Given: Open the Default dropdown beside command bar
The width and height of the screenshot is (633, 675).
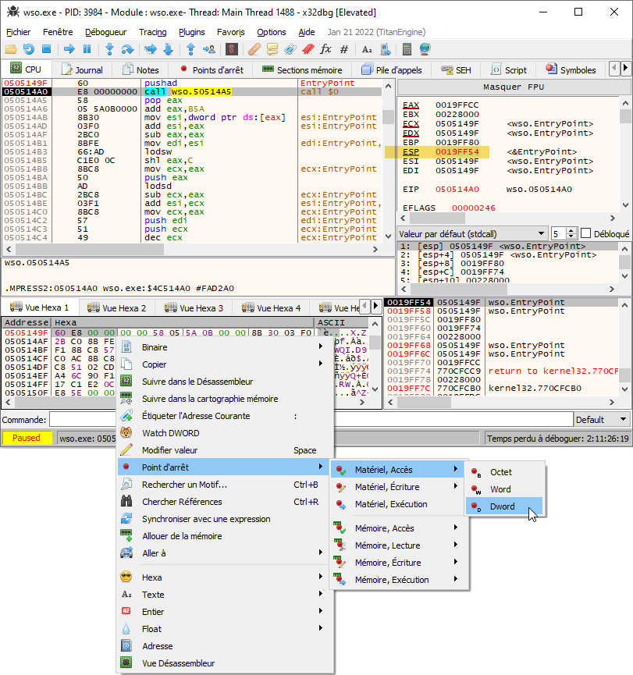Looking at the screenshot, I should [600, 419].
